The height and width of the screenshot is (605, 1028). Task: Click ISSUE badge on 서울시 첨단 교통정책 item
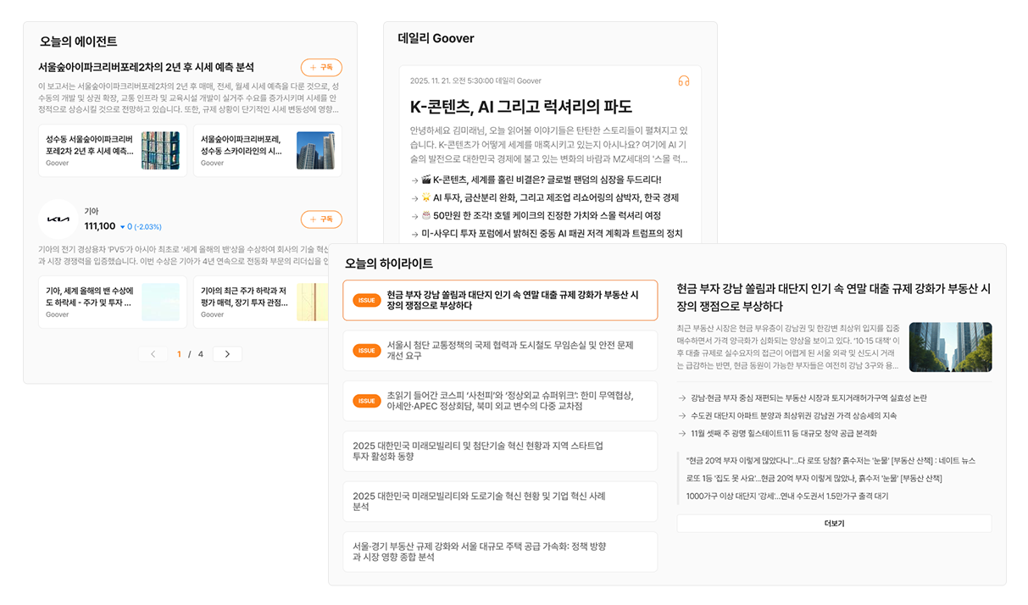click(366, 350)
